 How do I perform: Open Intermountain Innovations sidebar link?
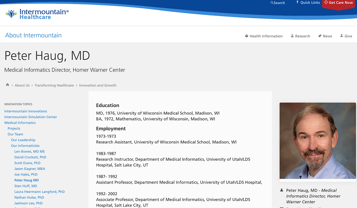pyautogui.click(x=26, y=111)
